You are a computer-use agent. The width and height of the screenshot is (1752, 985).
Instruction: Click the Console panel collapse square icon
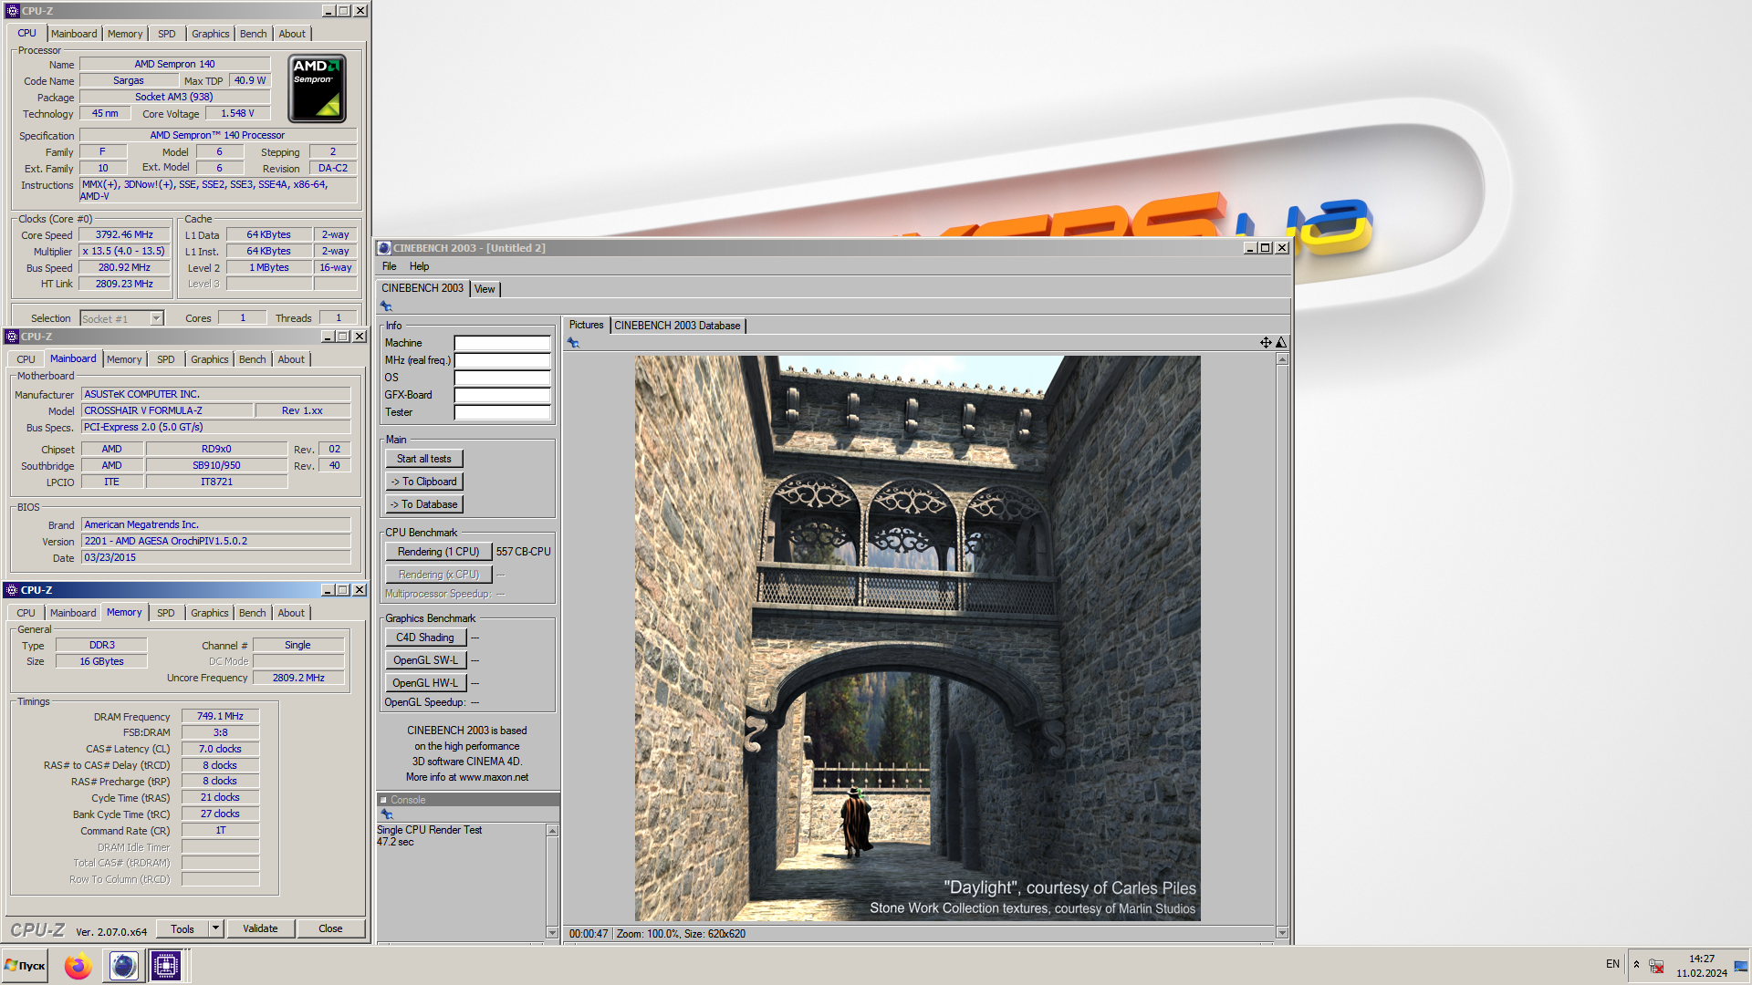coord(383,800)
